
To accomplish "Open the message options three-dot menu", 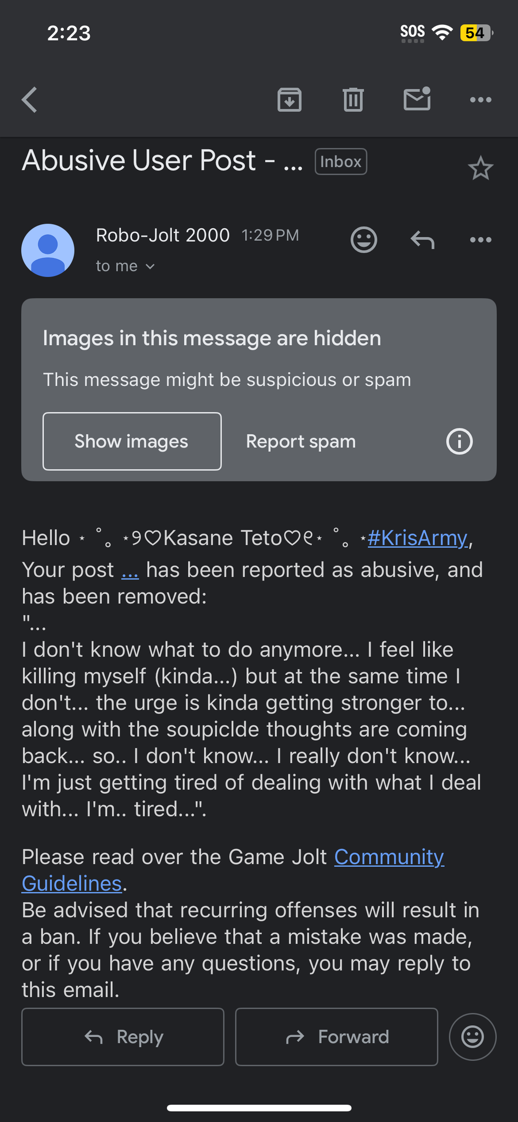I will point(481,240).
